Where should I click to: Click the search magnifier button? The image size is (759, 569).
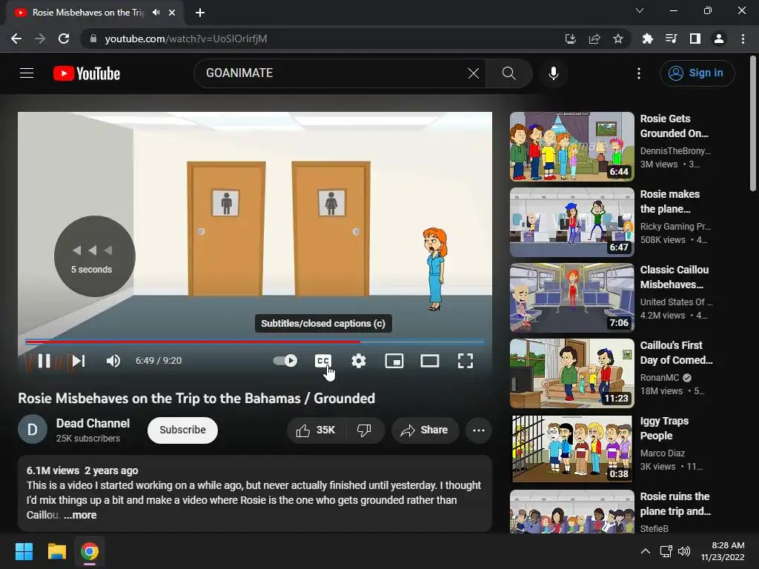point(508,73)
